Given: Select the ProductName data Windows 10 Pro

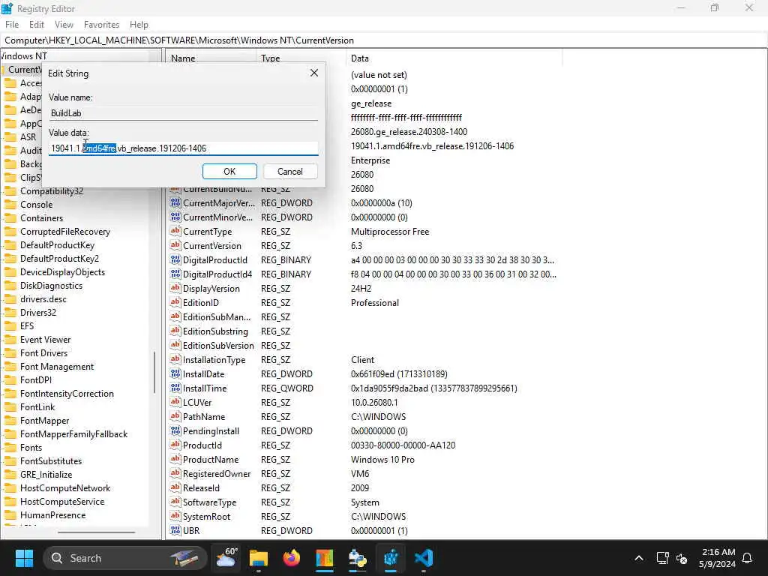Looking at the screenshot, I should [382, 460].
